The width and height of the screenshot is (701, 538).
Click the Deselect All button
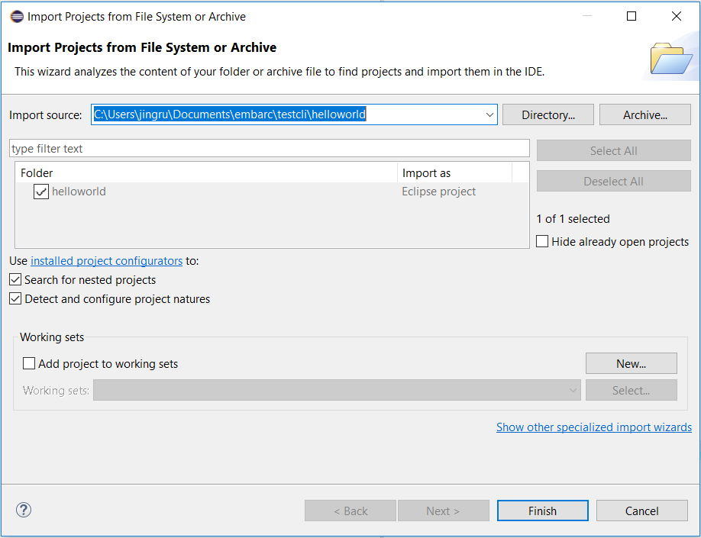coord(613,181)
